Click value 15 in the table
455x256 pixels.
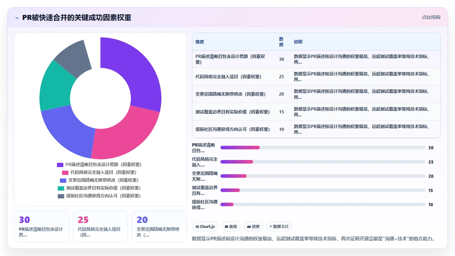(281, 112)
